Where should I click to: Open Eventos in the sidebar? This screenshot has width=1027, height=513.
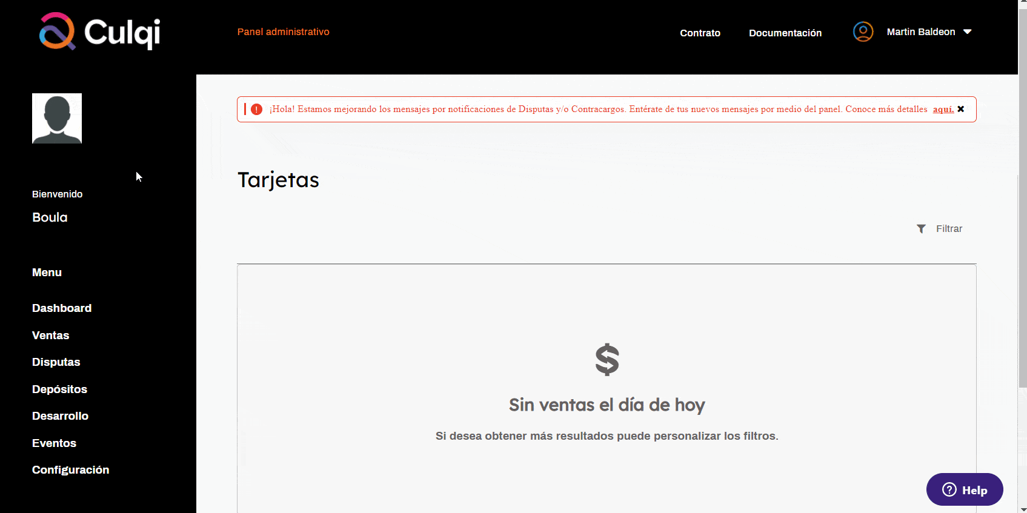[x=54, y=443]
